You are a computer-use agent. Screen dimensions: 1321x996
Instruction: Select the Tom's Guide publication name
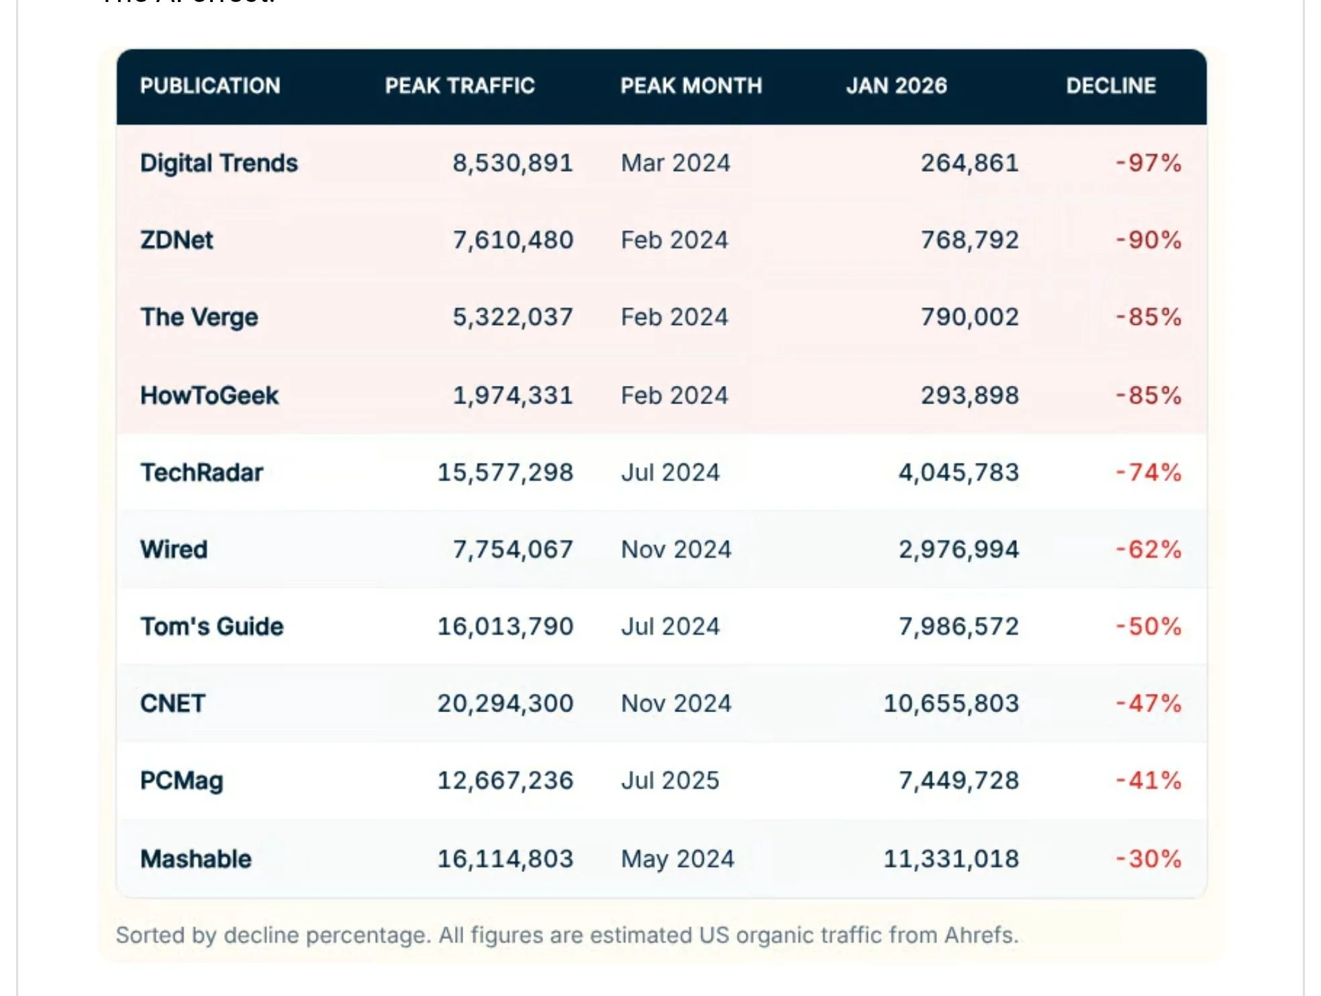point(211,626)
